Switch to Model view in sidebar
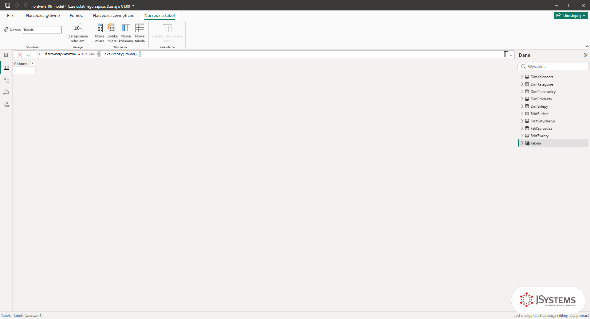Screen dimensions: 590x319 [x=6, y=80]
